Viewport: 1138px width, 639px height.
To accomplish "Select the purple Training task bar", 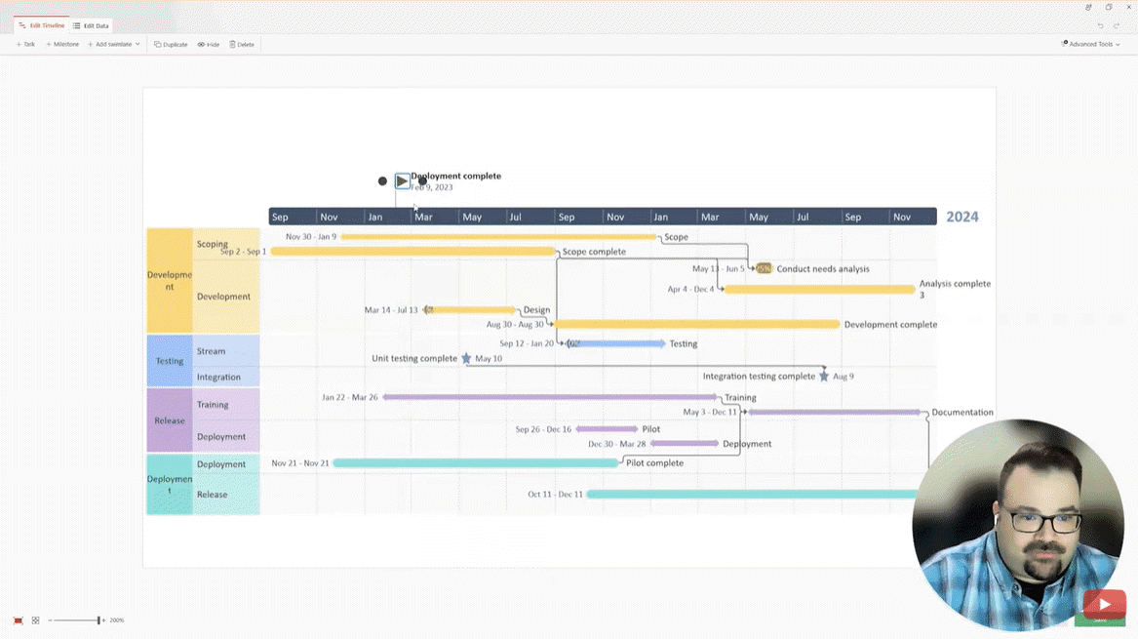I will coord(549,397).
